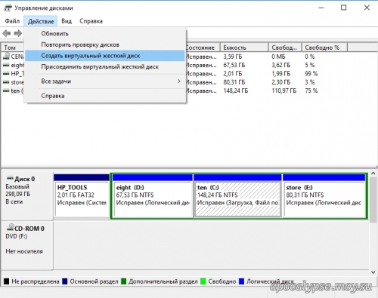Minimize the Управление дисками window
Viewport: 378px width, 298px height.
[321, 8]
